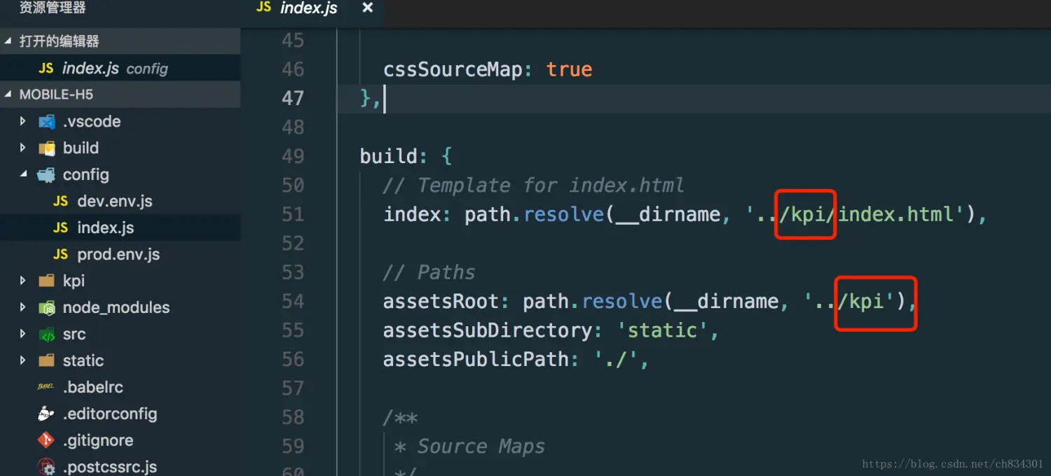Expand the .vscode folder arrow
The height and width of the screenshot is (476, 1051).
click(x=23, y=121)
